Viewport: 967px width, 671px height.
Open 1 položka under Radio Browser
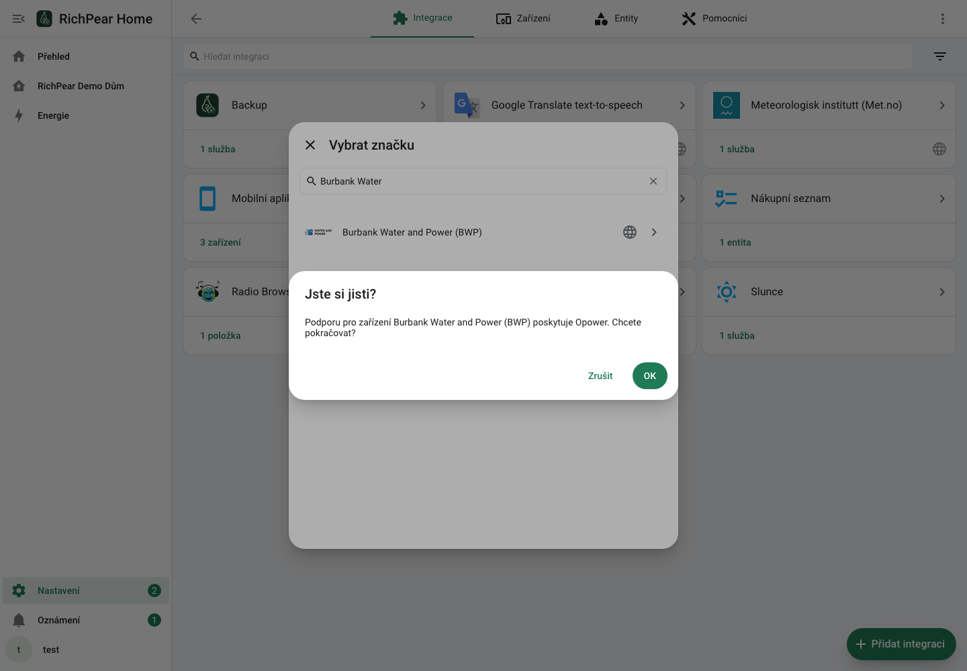tap(220, 335)
